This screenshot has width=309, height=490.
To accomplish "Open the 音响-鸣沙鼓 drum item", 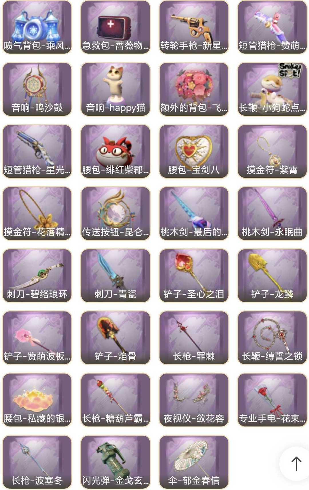I will tap(37, 89).
